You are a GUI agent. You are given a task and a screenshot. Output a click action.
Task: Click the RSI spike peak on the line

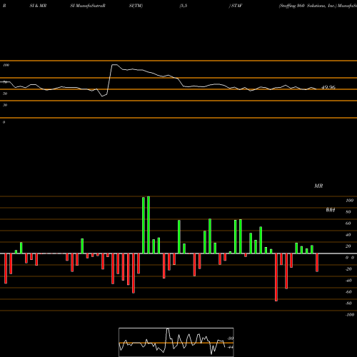coord(114,64)
